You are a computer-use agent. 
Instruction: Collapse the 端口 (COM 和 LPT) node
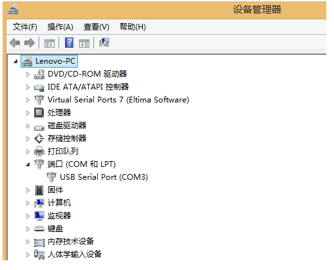pyautogui.click(x=28, y=165)
